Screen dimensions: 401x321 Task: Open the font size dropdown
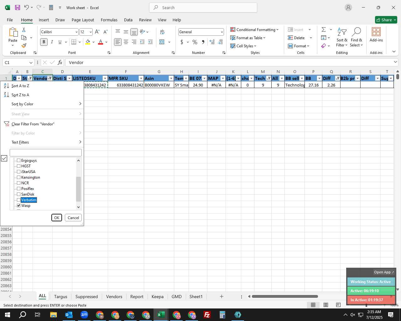pos(91,32)
